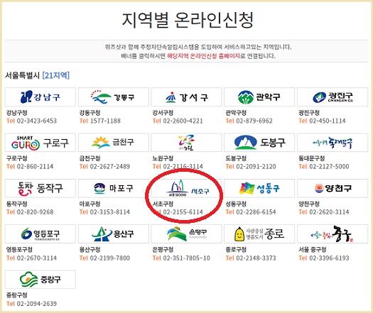Open the 은평구 banner logo
The image size is (373, 313).
click(186, 234)
